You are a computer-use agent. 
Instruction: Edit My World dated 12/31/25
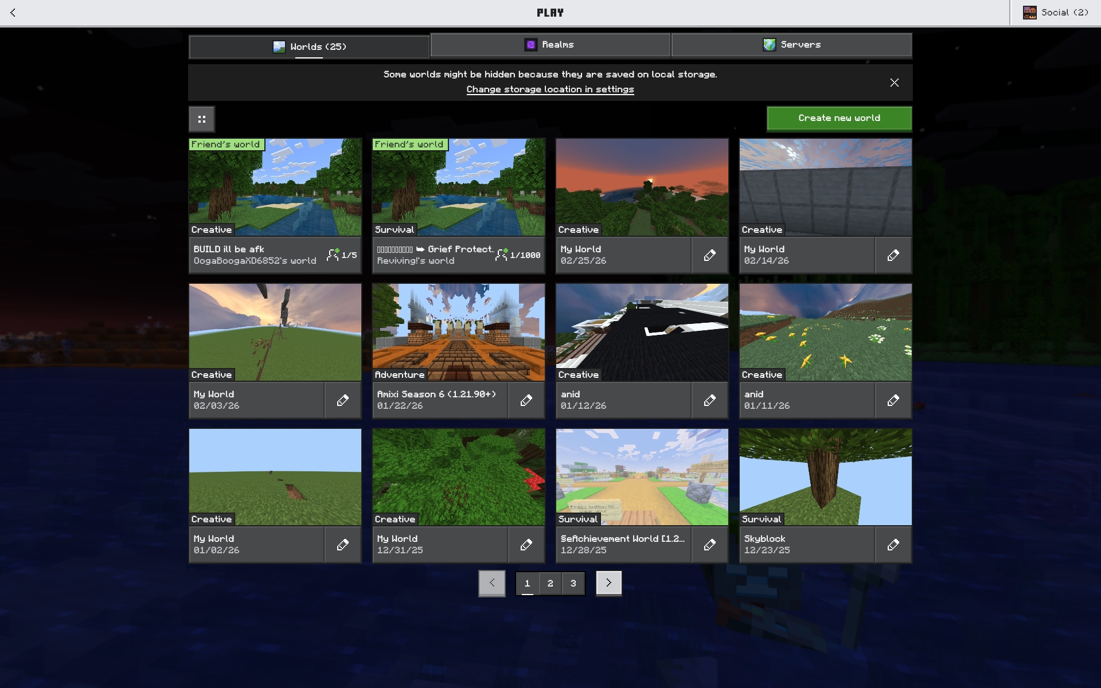point(526,545)
